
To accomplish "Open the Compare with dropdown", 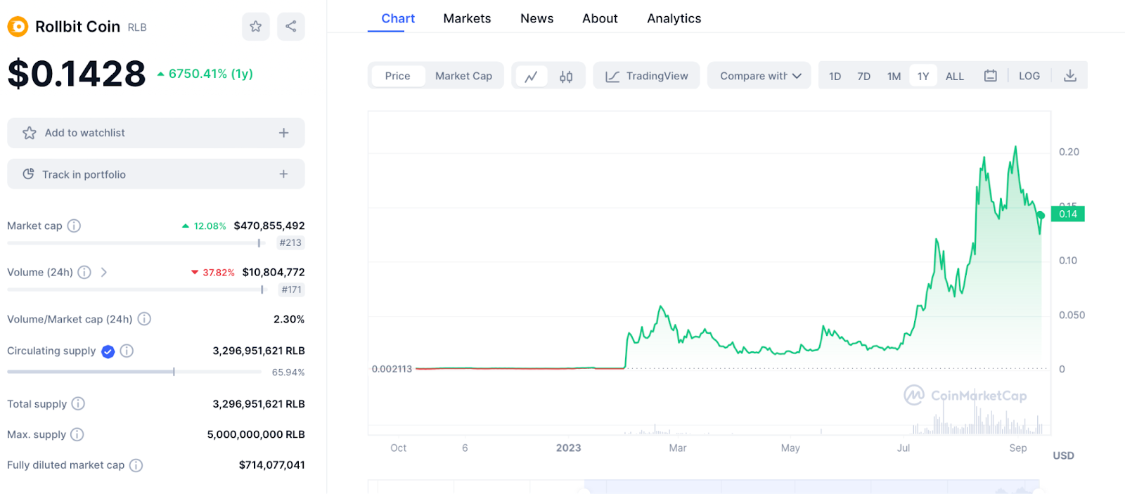I will pos(759,76).
